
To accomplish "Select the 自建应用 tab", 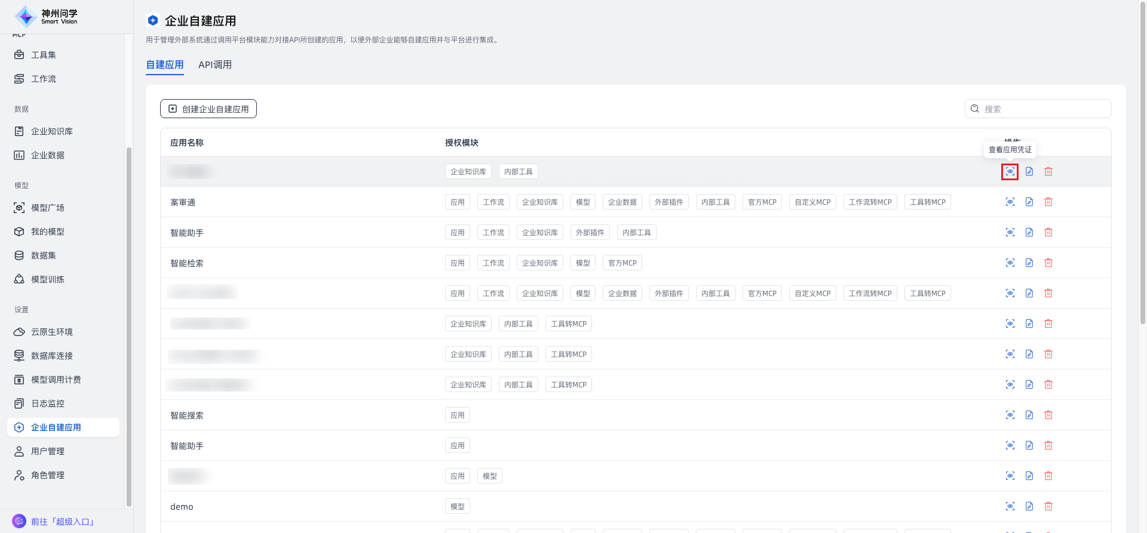I will [164, 64].
